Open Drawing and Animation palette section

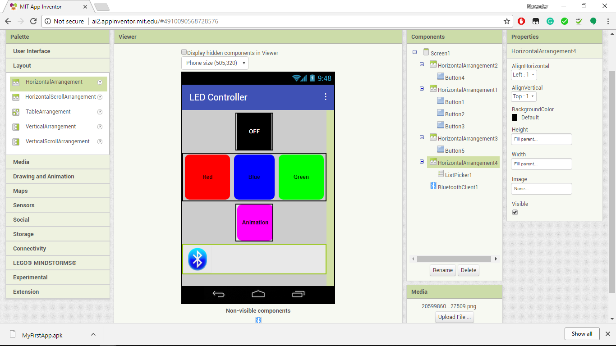pos(58,177)
